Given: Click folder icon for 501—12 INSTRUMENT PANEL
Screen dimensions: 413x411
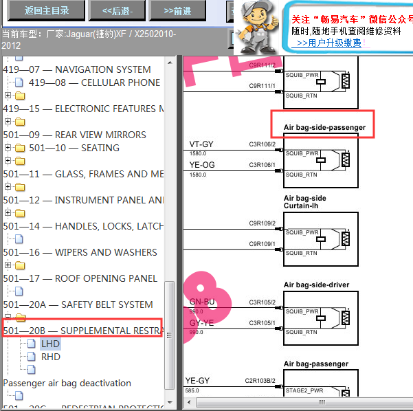Looking at the screenshot, I should 20,187.
